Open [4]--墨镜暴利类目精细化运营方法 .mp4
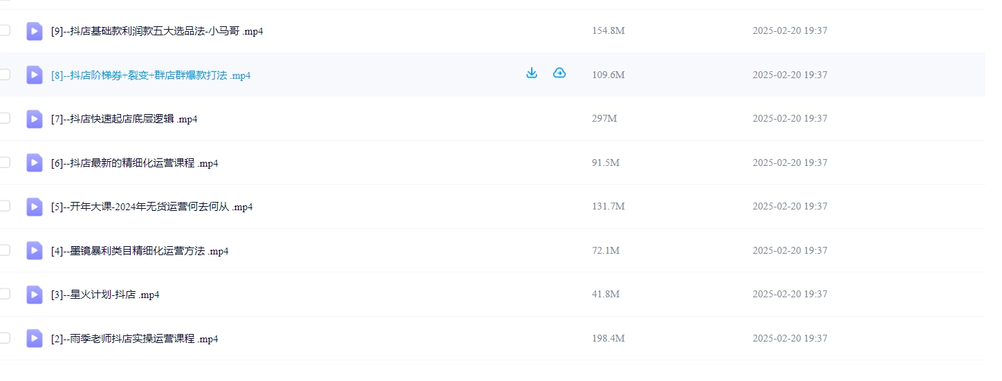The width and height of the screenshot is (1002, 381). (140, 251)
